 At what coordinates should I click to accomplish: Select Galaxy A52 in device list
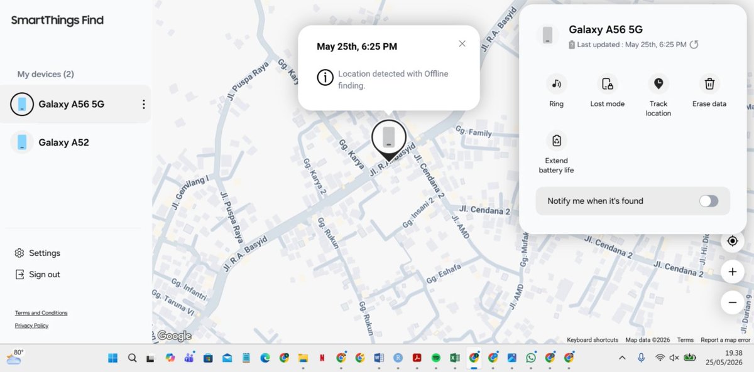click(x=75, y=142)
